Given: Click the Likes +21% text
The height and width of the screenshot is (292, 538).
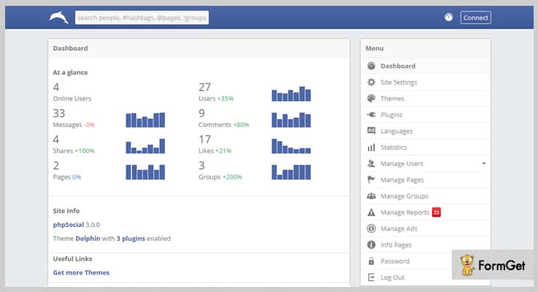Looking at the screenshot, I should (215, 150).
